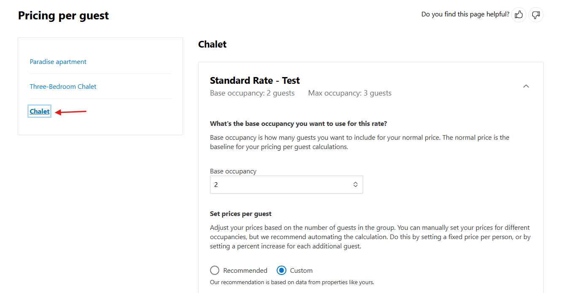Click the up-down arrows in Base occupancy select
This screenshot has width=582, height=293.
pyautogui.click(x=356, y=184)
